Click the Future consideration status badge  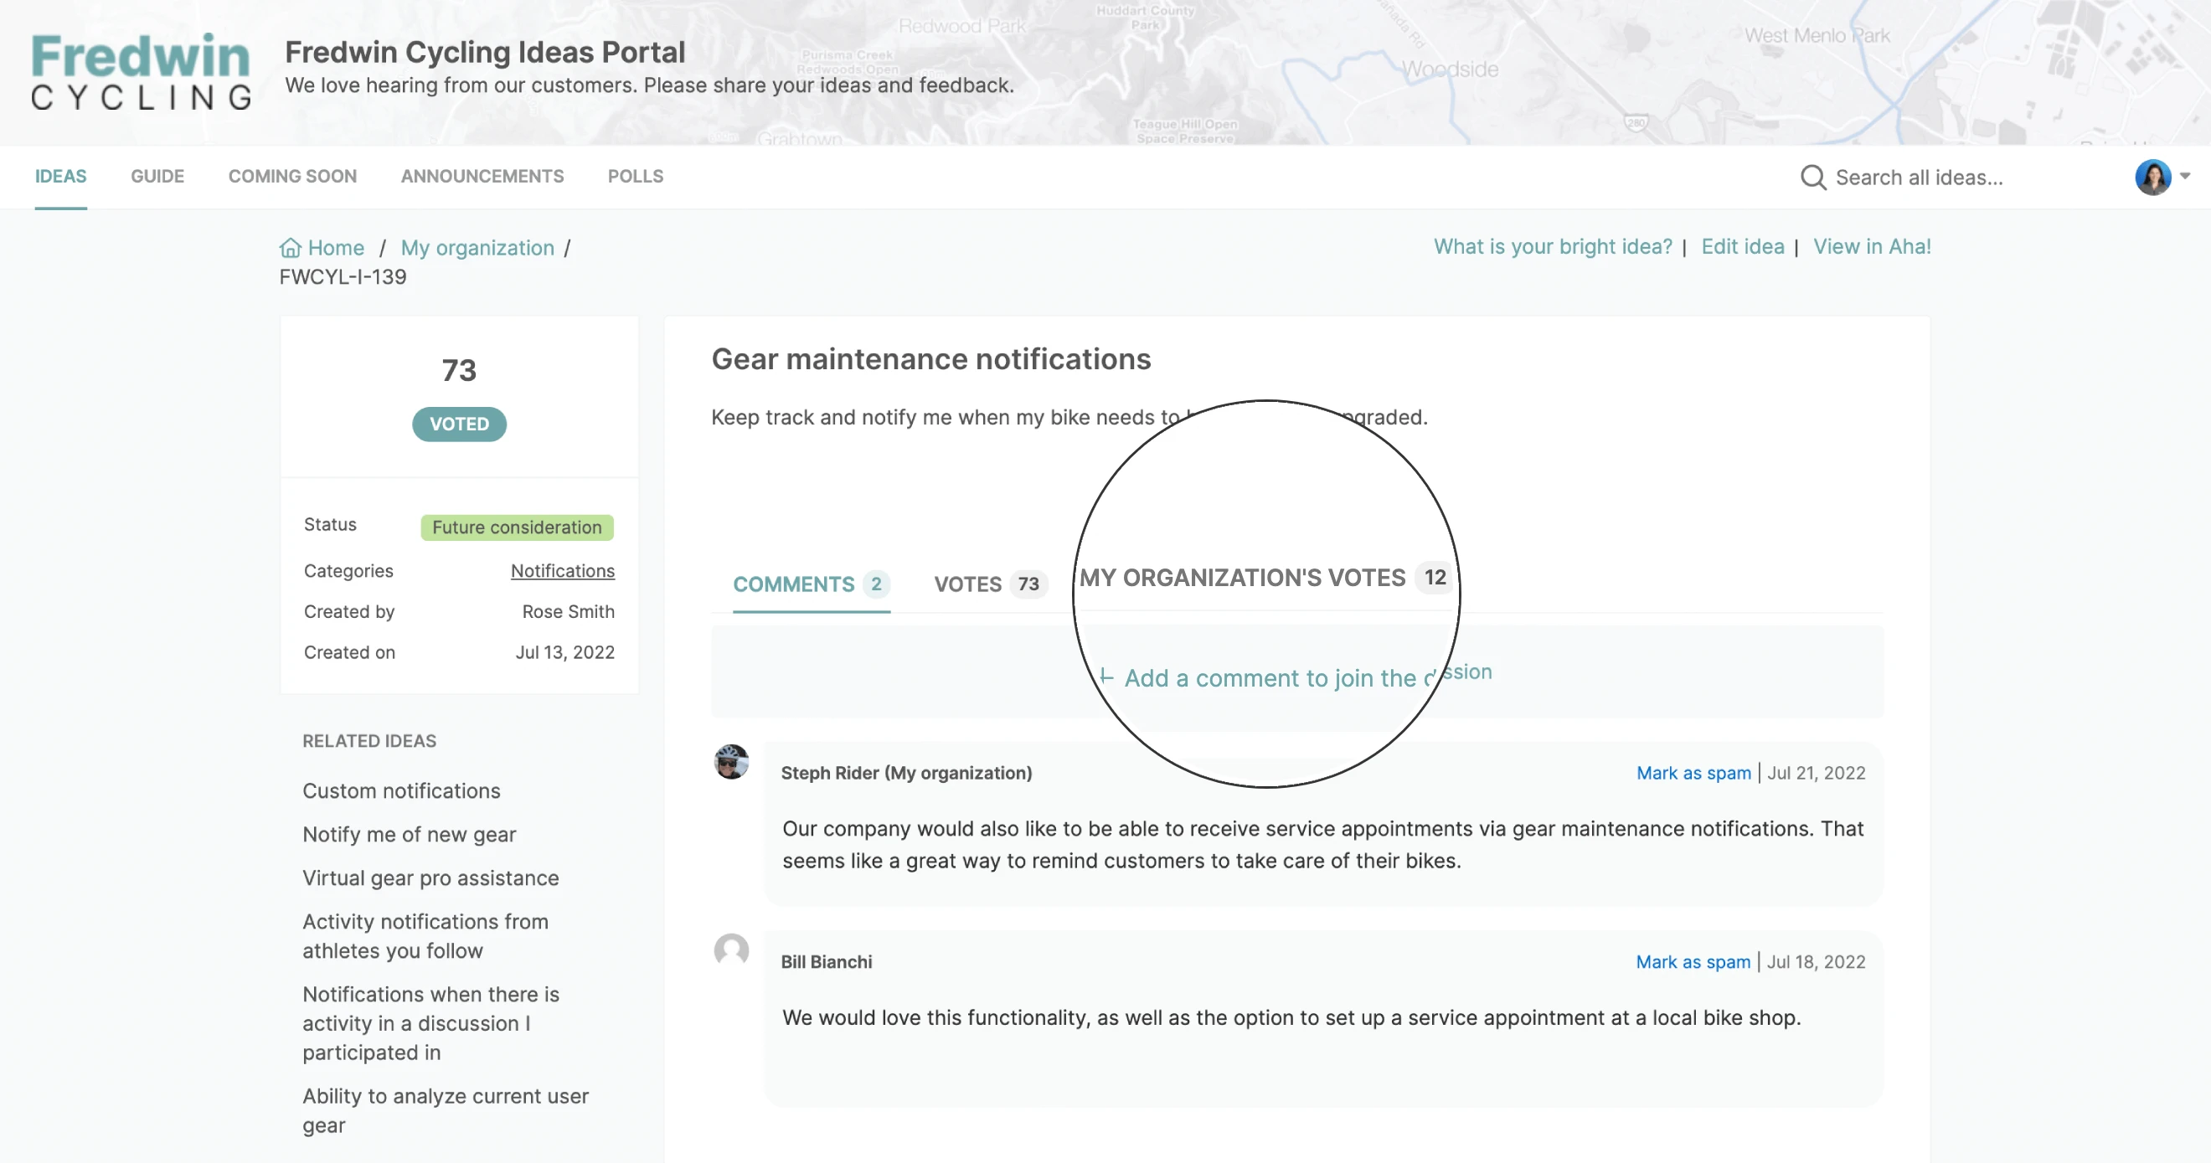(517, 527)
